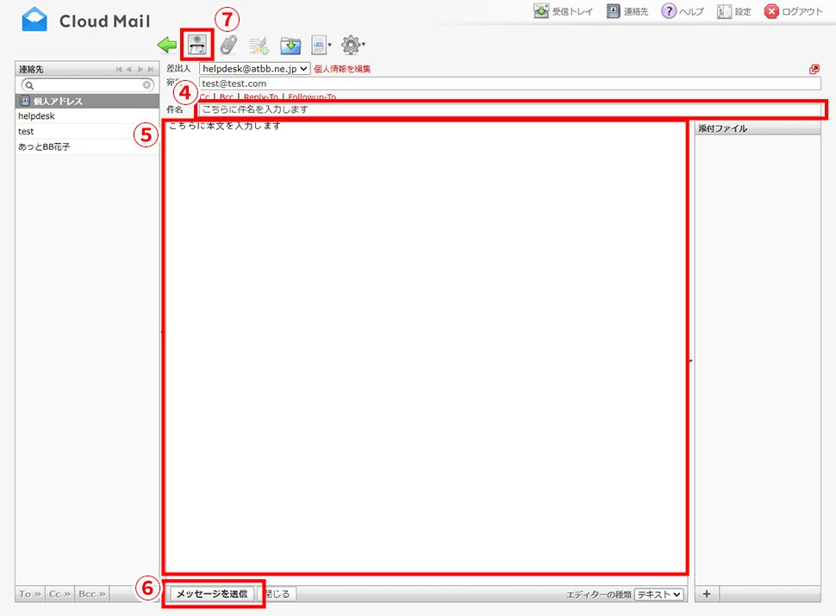Click the plus button to add attachment
836x616 pixels.
coord(707,594)
